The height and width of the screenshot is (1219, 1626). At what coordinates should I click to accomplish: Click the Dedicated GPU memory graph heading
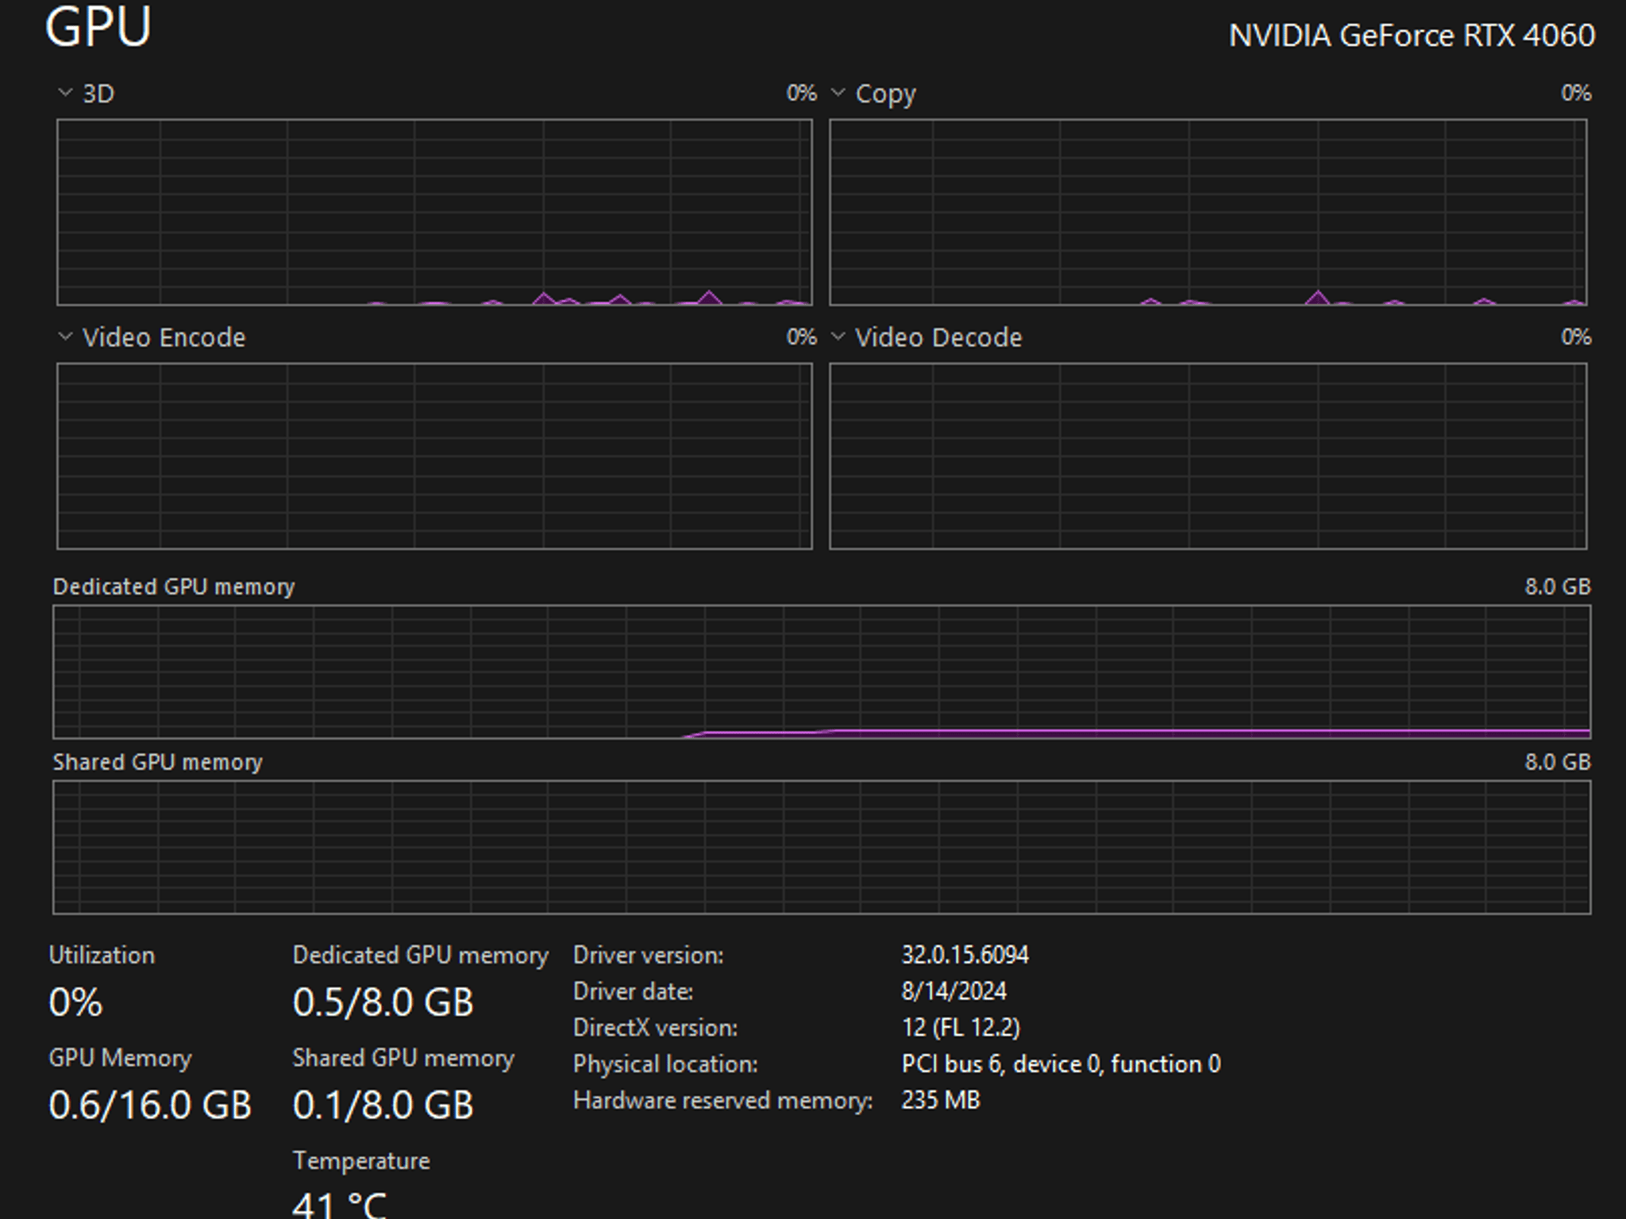pyautogui.click(x=174, y=586)
